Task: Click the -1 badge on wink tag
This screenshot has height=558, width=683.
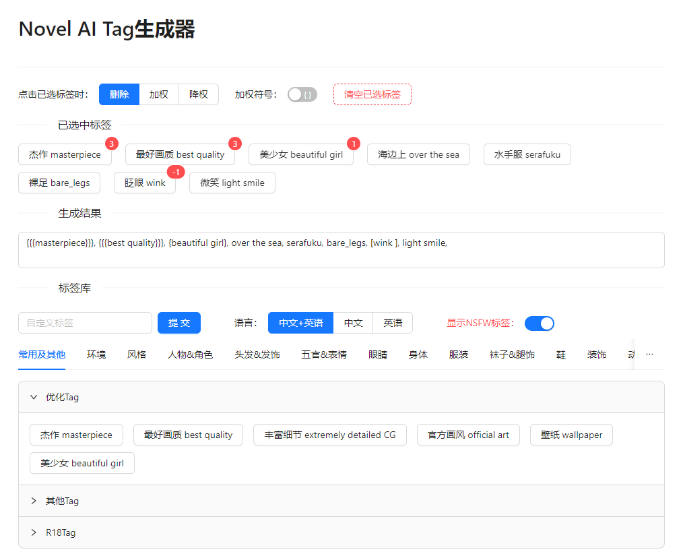Action: pyautogui.click(x=176, y=173)
